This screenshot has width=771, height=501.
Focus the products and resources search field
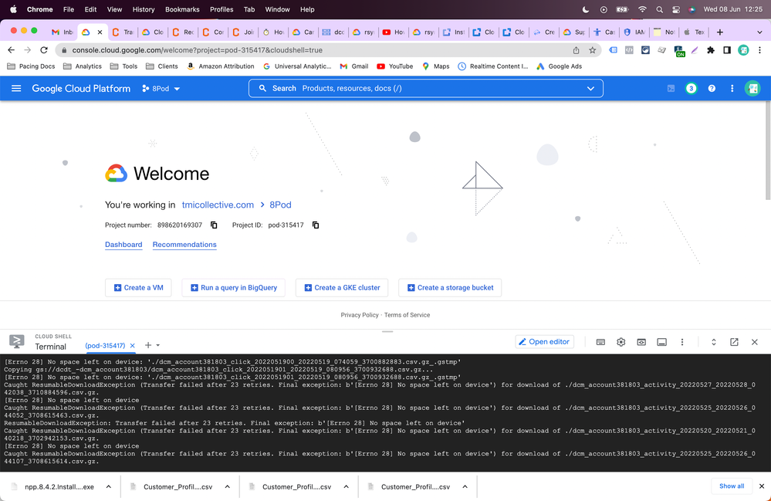(x=425, y=89)
